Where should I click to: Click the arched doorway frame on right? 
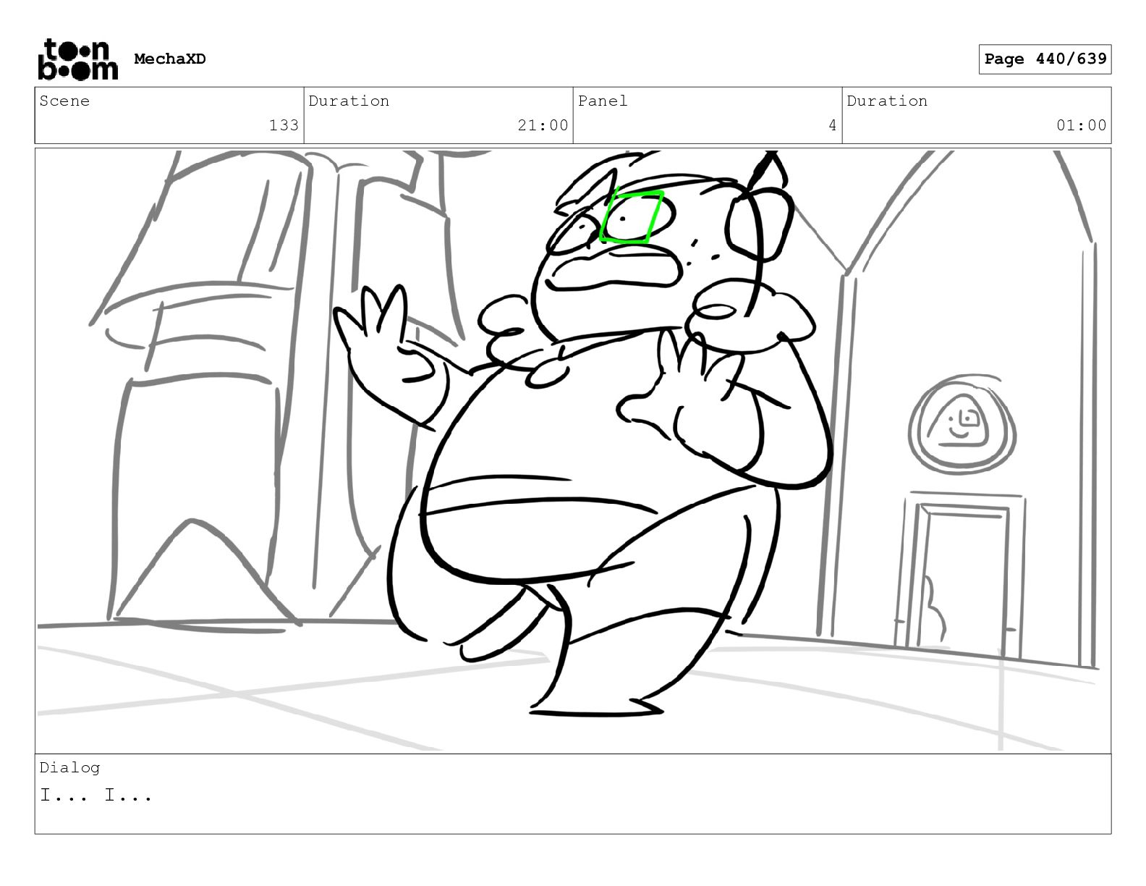click(x=969, y=405)
